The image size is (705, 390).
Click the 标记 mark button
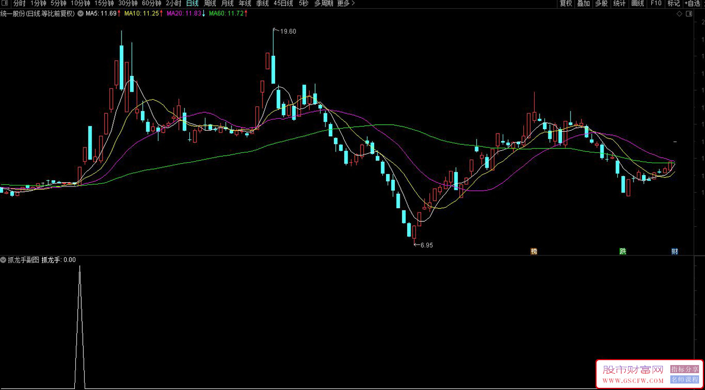(x=674, y=3)
